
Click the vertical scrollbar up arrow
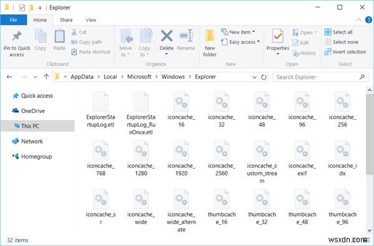tap(369, 90)
